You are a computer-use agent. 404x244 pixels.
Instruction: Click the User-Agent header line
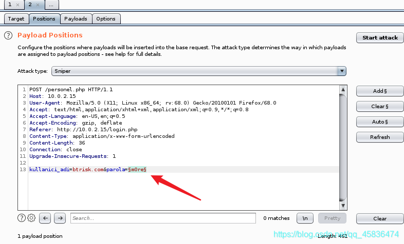pos(153,103)
